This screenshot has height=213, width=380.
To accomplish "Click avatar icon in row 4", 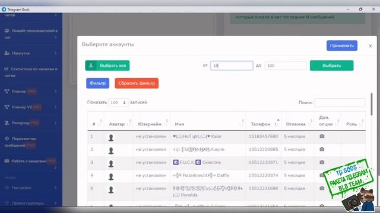I will coord(111,177).
